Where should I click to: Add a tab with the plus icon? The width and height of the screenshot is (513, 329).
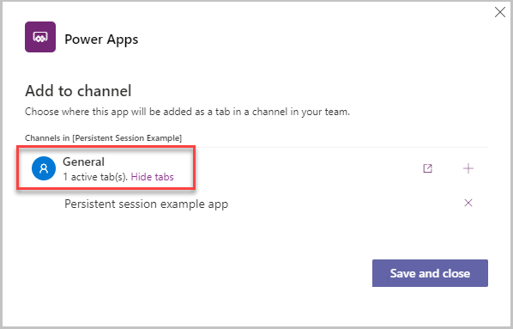point(468,168)
